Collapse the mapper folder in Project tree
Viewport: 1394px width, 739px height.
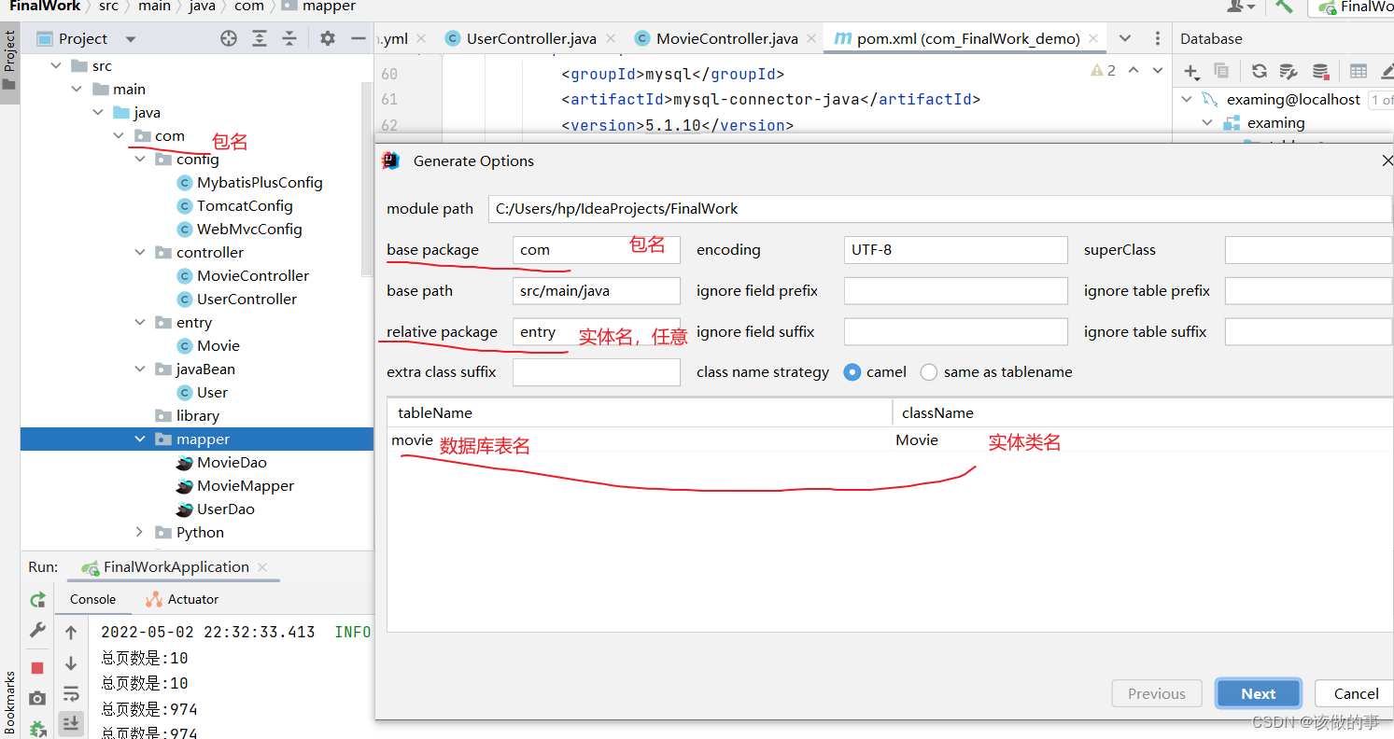pyautogui.click(x=140, y=439)
